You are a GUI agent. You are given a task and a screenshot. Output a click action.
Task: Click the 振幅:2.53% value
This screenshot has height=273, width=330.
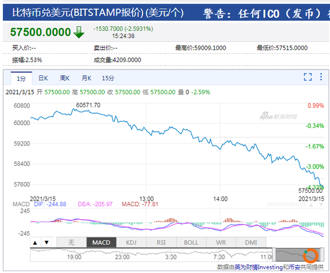click(27, 60)
